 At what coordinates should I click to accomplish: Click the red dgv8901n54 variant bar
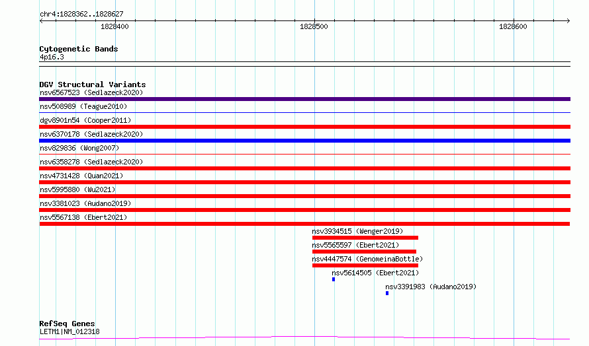(x=304, y=127)
